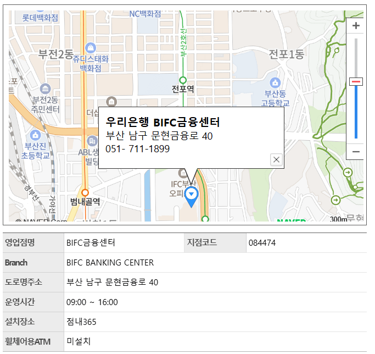Click the 운영시간 header cell
This screenshot has height=354, width=375.
(x=33, y=302)
